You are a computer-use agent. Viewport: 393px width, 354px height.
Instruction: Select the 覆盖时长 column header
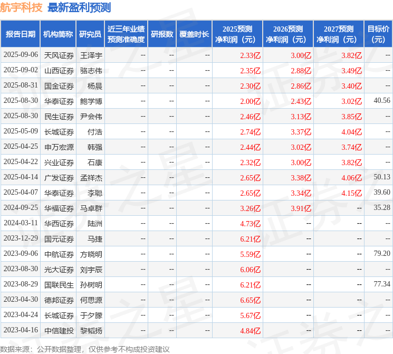click(x=194, y=34)
